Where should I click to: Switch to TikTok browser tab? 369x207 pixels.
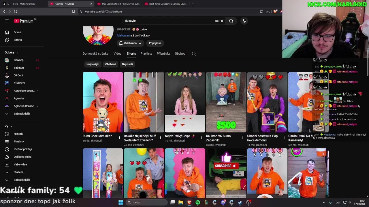point(23,4)
